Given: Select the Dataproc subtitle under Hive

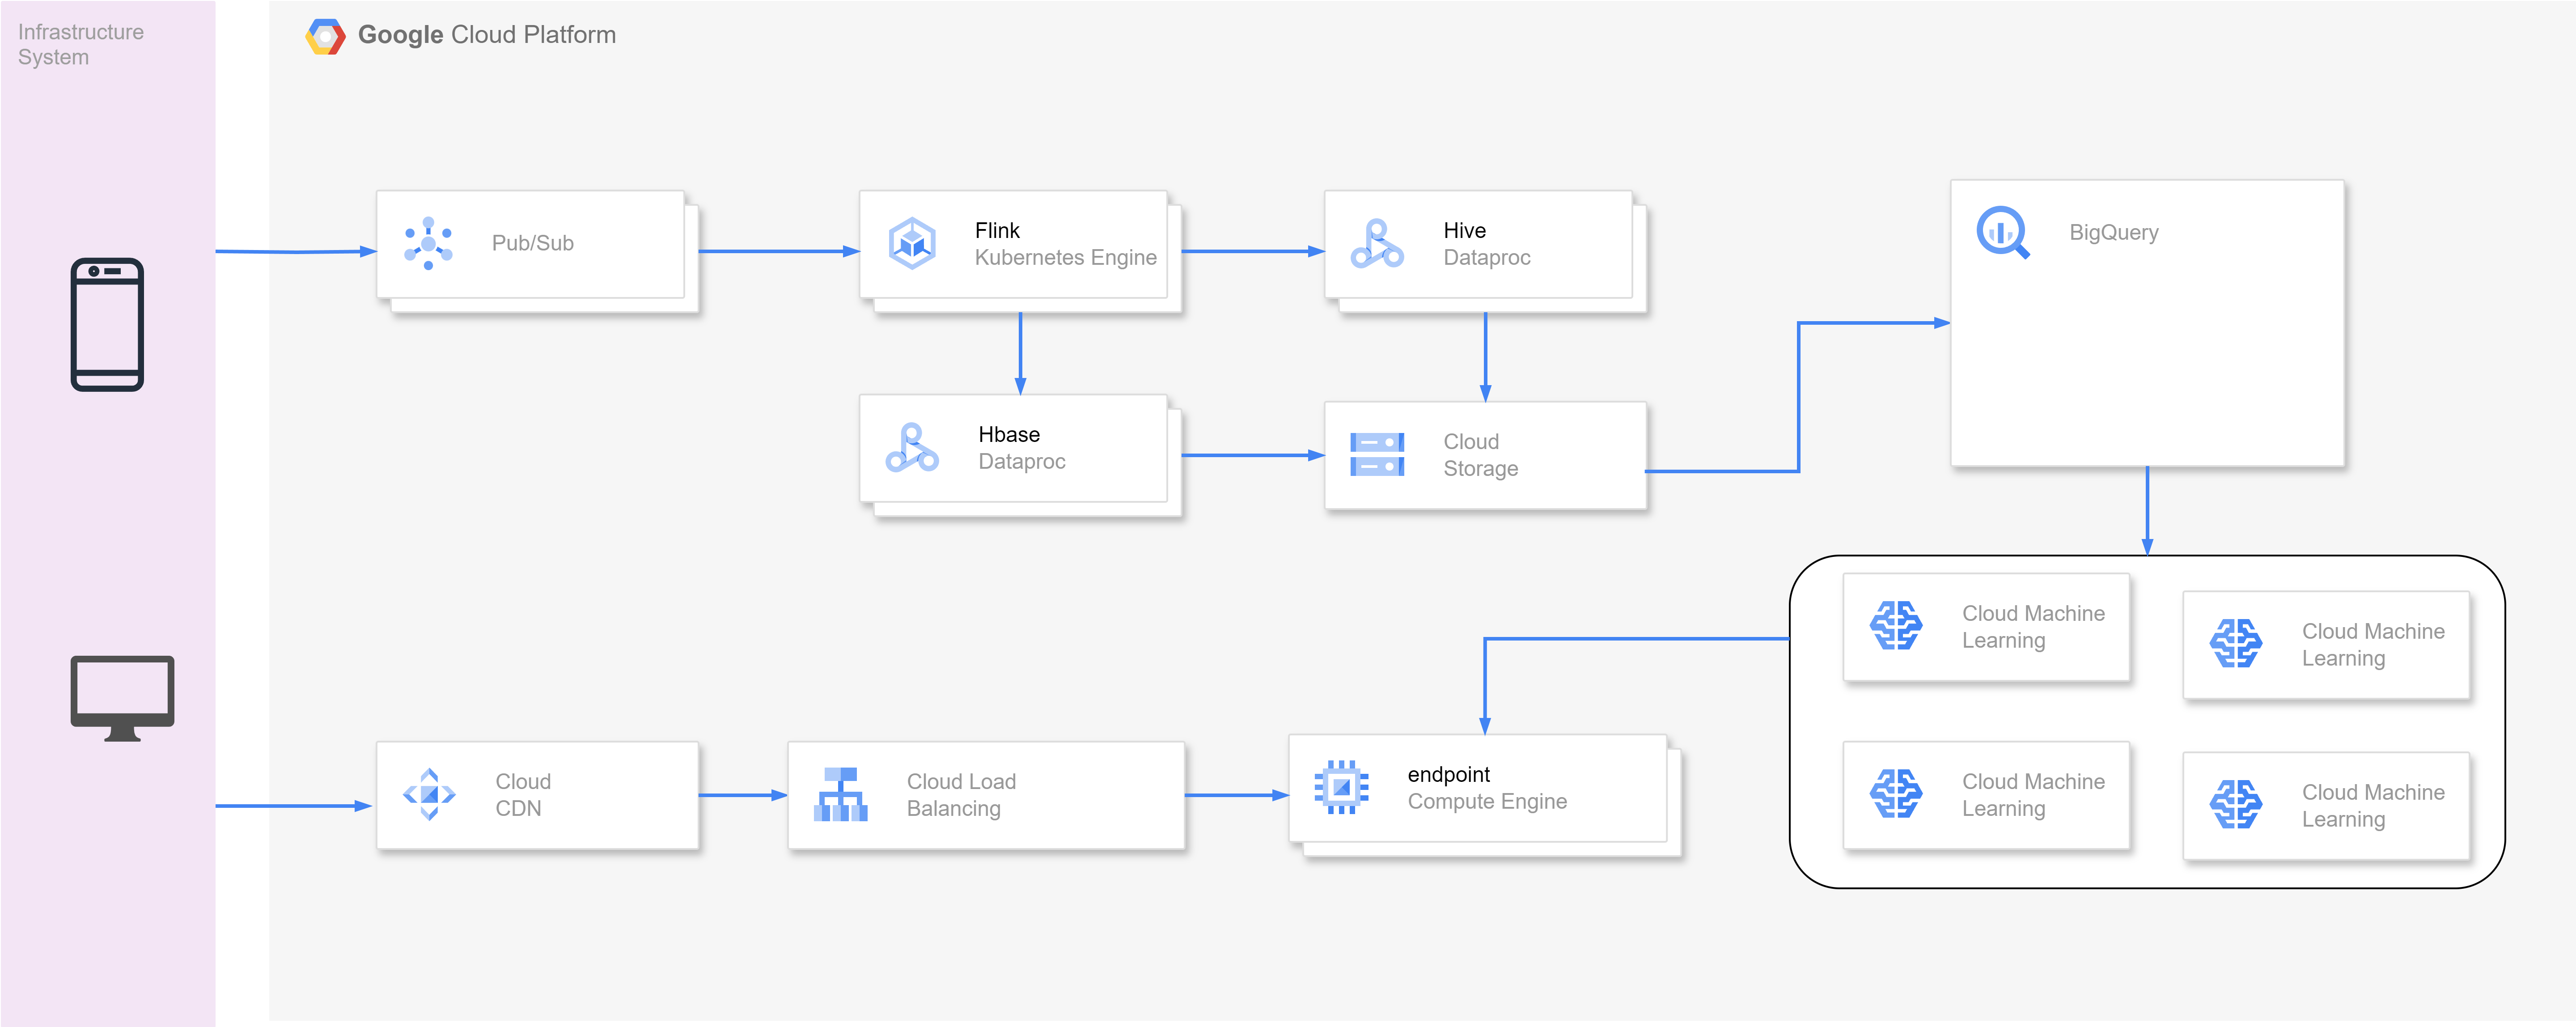Looking at the screenshot, I should (x=1486, y=257).
